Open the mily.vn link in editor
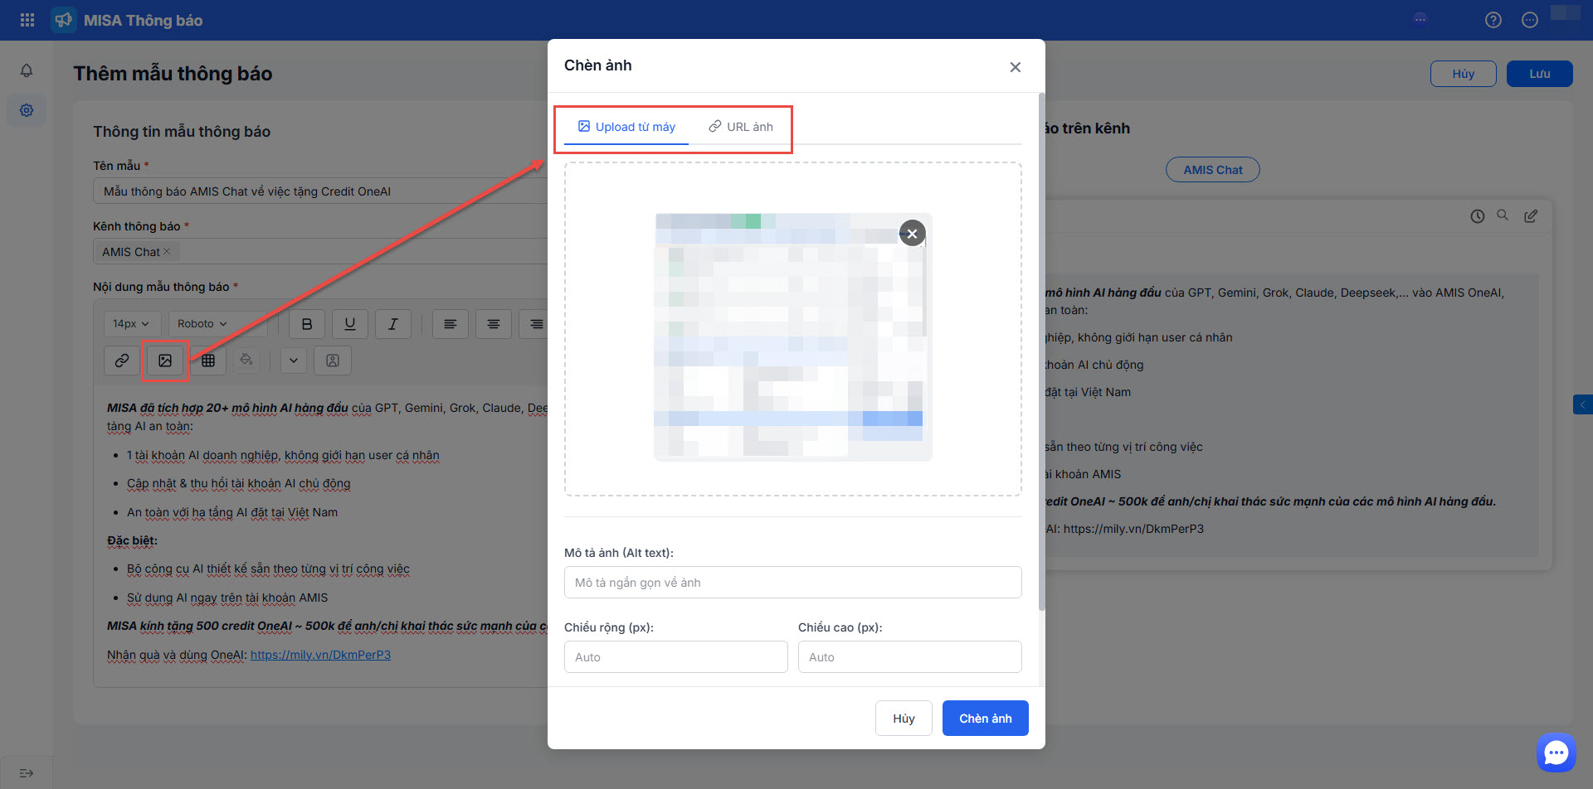This screenshot has height=789, width=1593. click(x=320, y=655)
